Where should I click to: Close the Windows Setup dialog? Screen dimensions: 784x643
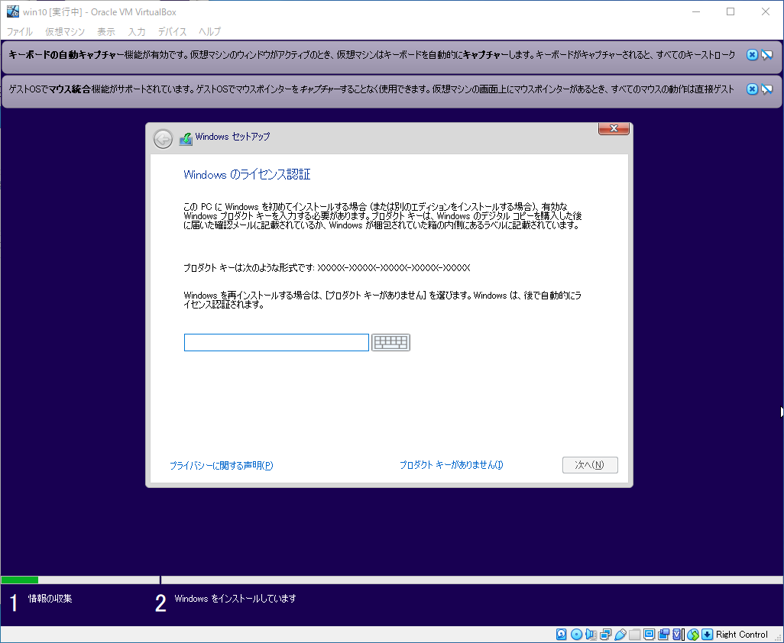point(614,128)
